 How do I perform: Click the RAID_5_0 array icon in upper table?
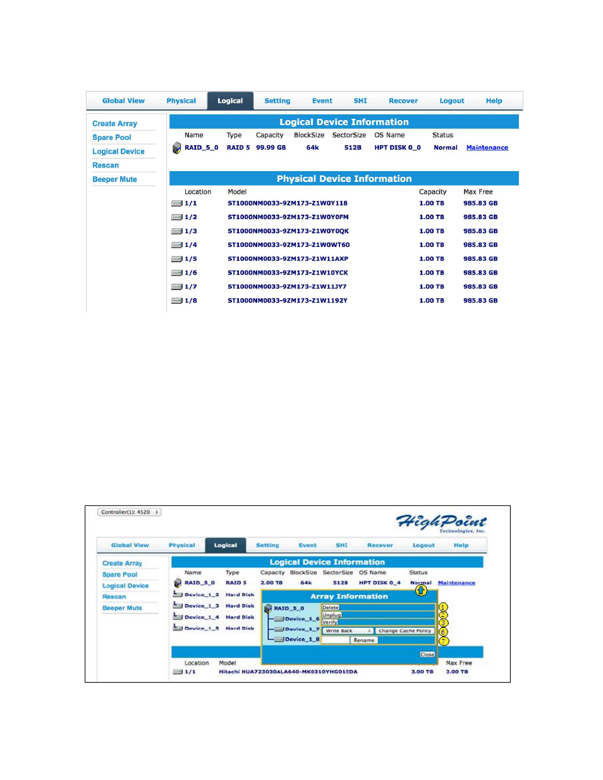tap(176, 148)
